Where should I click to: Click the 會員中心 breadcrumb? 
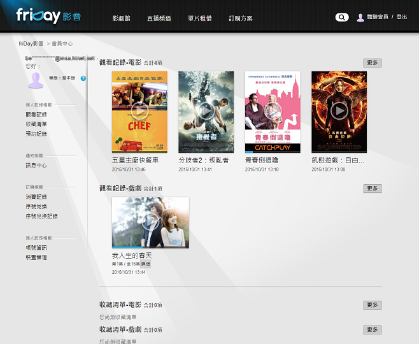(62, 43)
